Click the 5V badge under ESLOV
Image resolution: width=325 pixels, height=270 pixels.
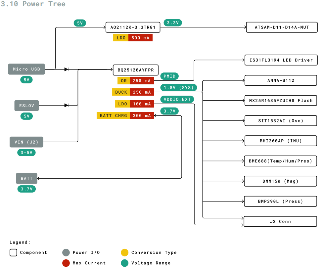pos(26,116)
